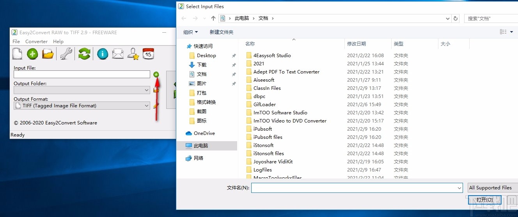Select 图标 folder in navigation pane
Image resolution: width=518 pixels, height=217 pixels.
tap(202, 121)
